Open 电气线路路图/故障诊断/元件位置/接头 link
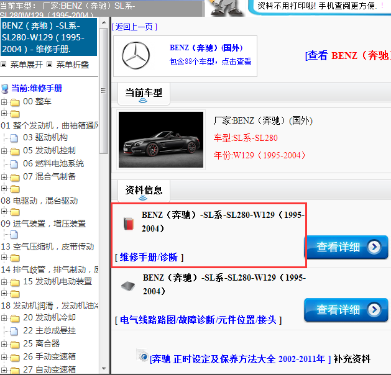This screenshot has width=391, height=375. coord(198,320)
